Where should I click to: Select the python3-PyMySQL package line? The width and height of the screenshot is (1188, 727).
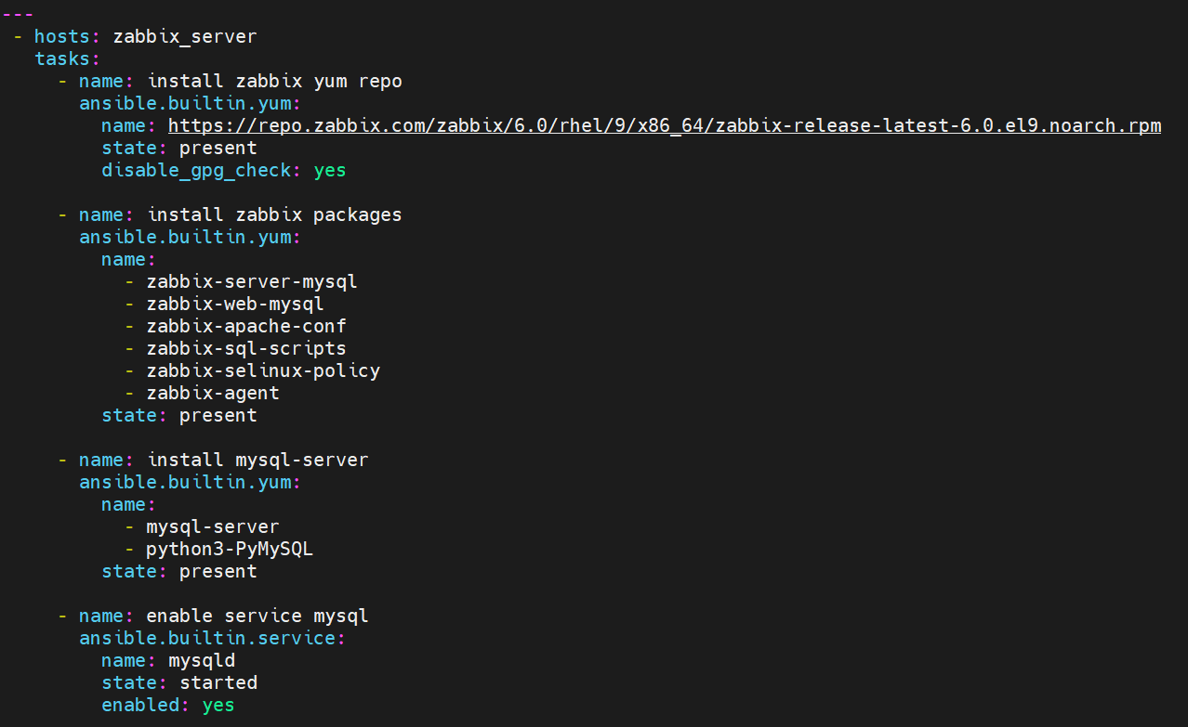click(230, 550)
